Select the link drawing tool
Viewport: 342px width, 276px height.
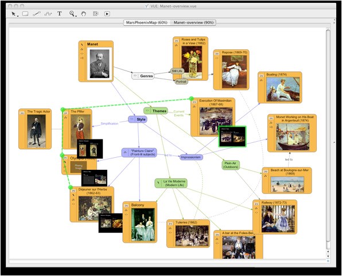37,14
